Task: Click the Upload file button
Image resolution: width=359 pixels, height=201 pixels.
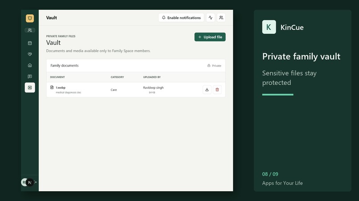Action: pos(210,37)
